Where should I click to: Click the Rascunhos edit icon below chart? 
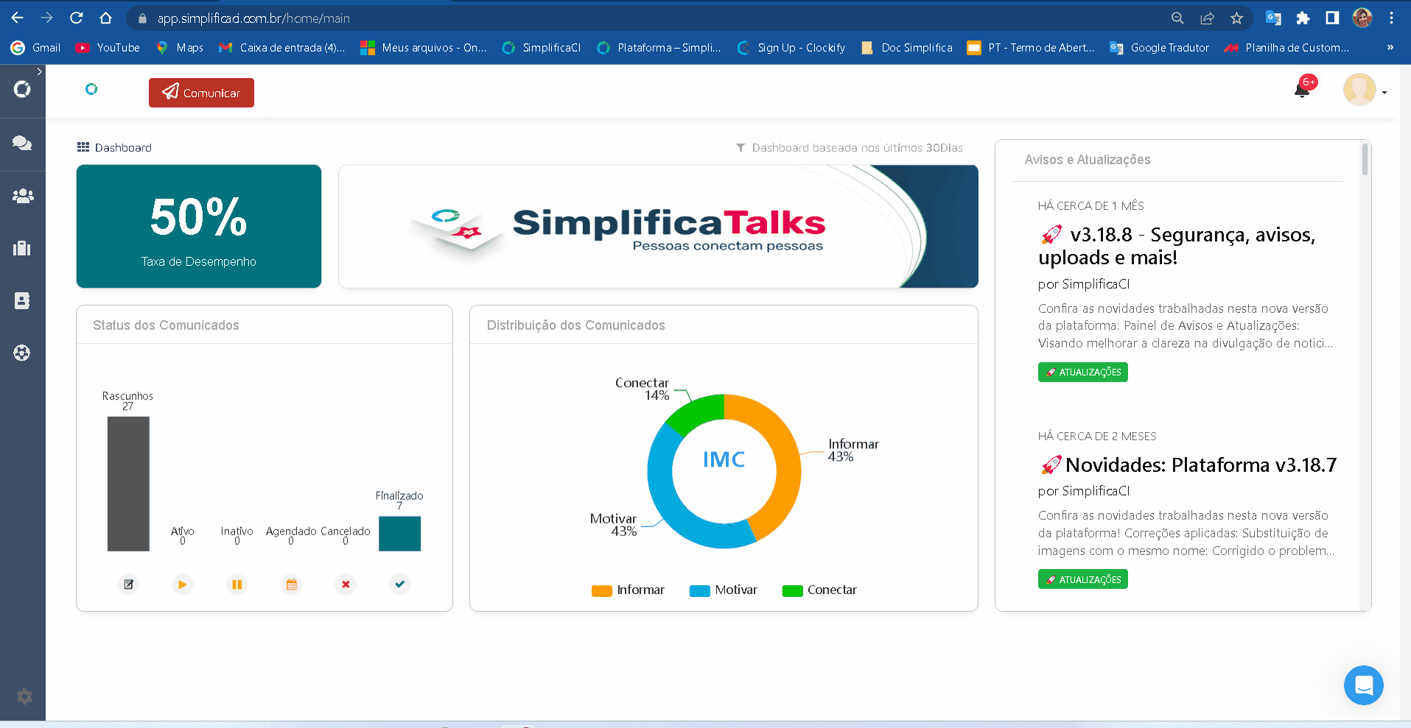[128, 584]
